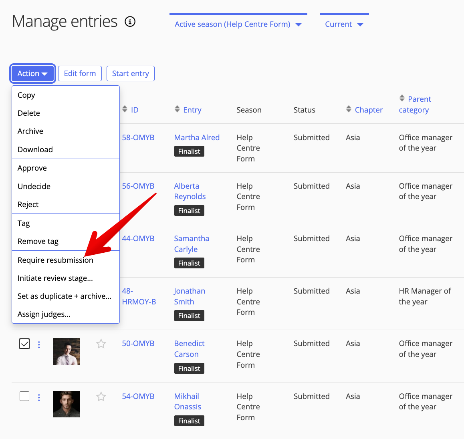Screen dimensions: 464x439
Task: Open the Current filter dropdown
Action: point(344,24)
